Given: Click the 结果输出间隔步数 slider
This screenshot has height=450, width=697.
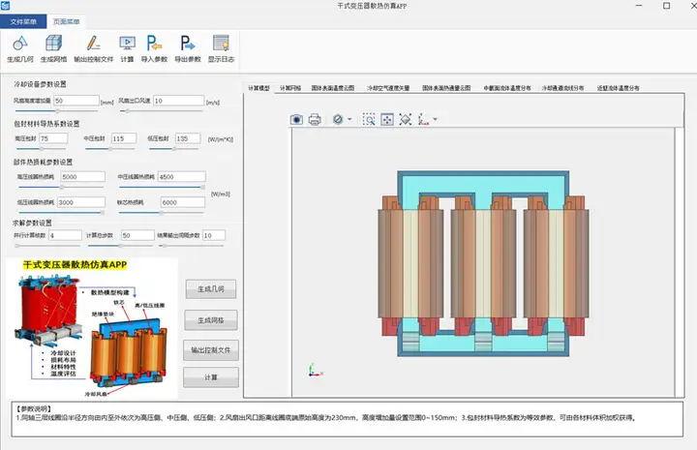Looking at the screenshot, I should point(191,245).
